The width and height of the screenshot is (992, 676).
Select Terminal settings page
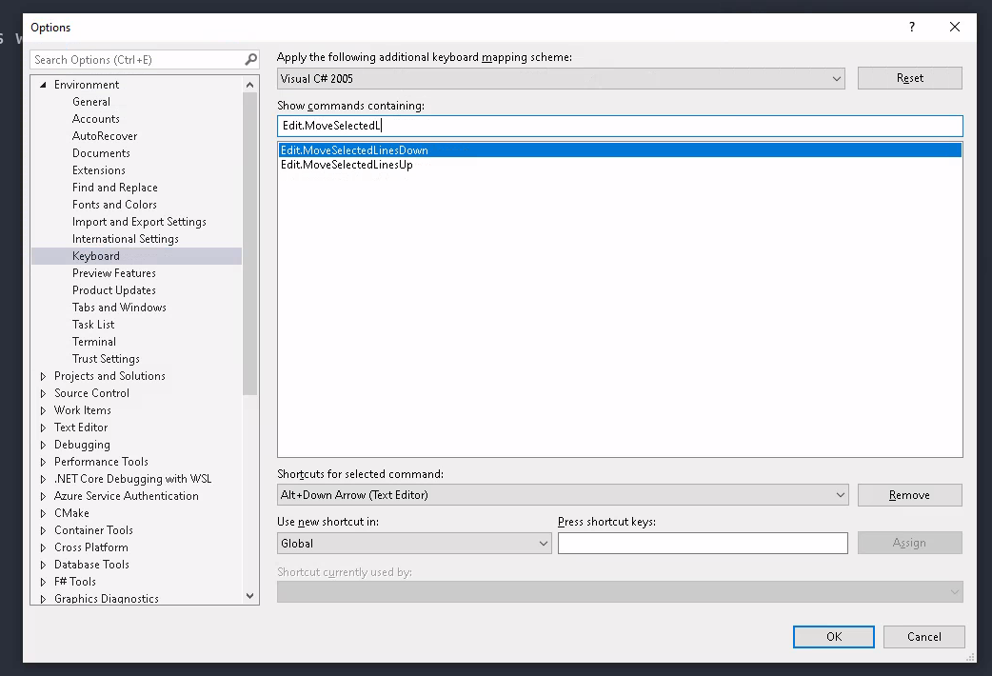pos(93,341)
